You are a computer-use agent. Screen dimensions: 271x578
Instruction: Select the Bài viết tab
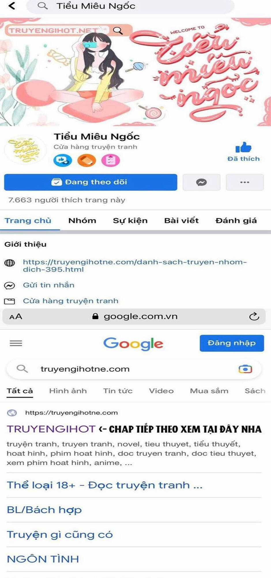(x=181, y=221)
